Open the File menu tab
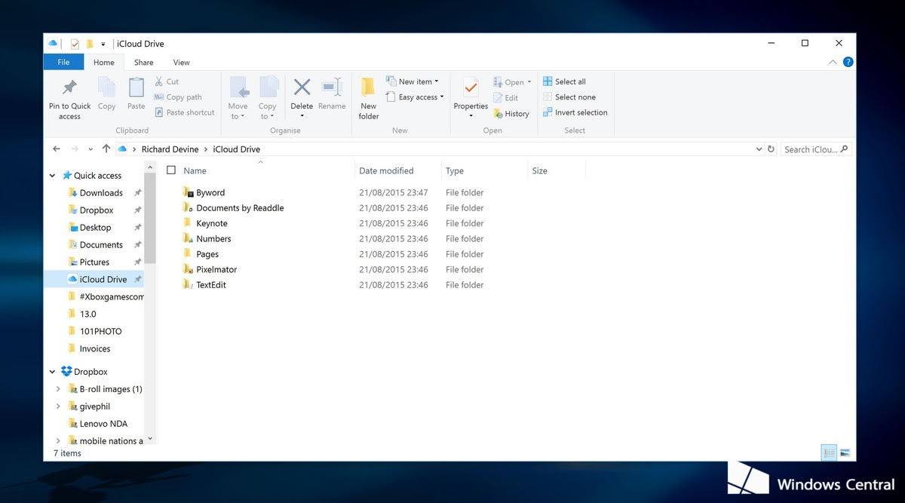Screen dimensions: 905x503 [63, 63]
